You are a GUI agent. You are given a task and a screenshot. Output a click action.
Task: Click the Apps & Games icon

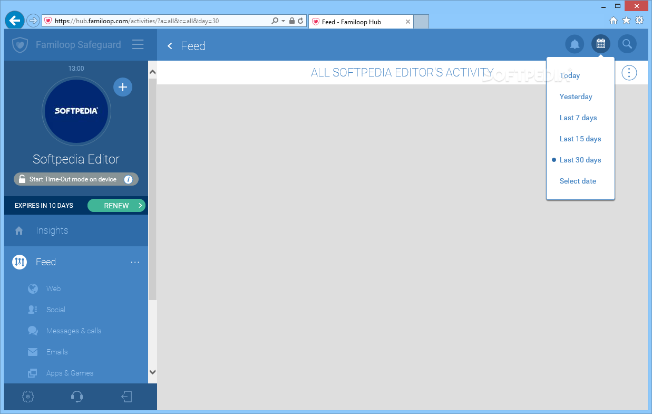click(x=33, y=373)
